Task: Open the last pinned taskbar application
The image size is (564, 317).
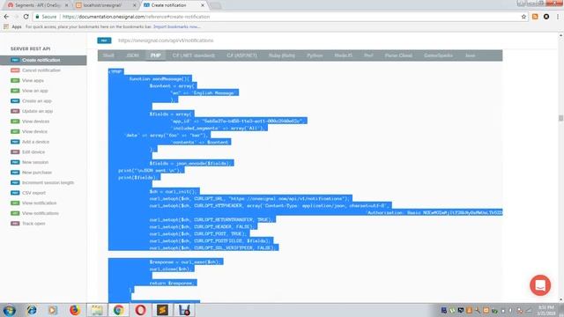Action: click(x=184, y=310)
